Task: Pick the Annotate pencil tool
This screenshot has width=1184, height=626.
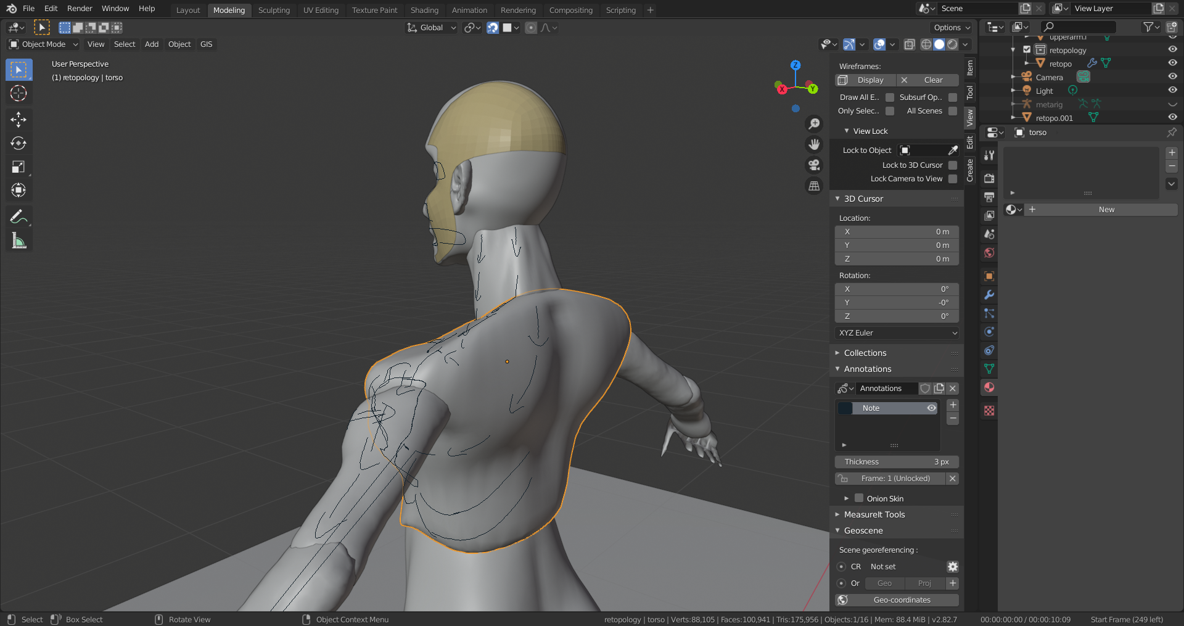Action: [x=18, y=216]
